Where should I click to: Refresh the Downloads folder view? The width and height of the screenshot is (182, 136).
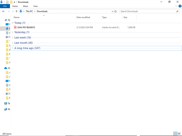pos(115,11)
